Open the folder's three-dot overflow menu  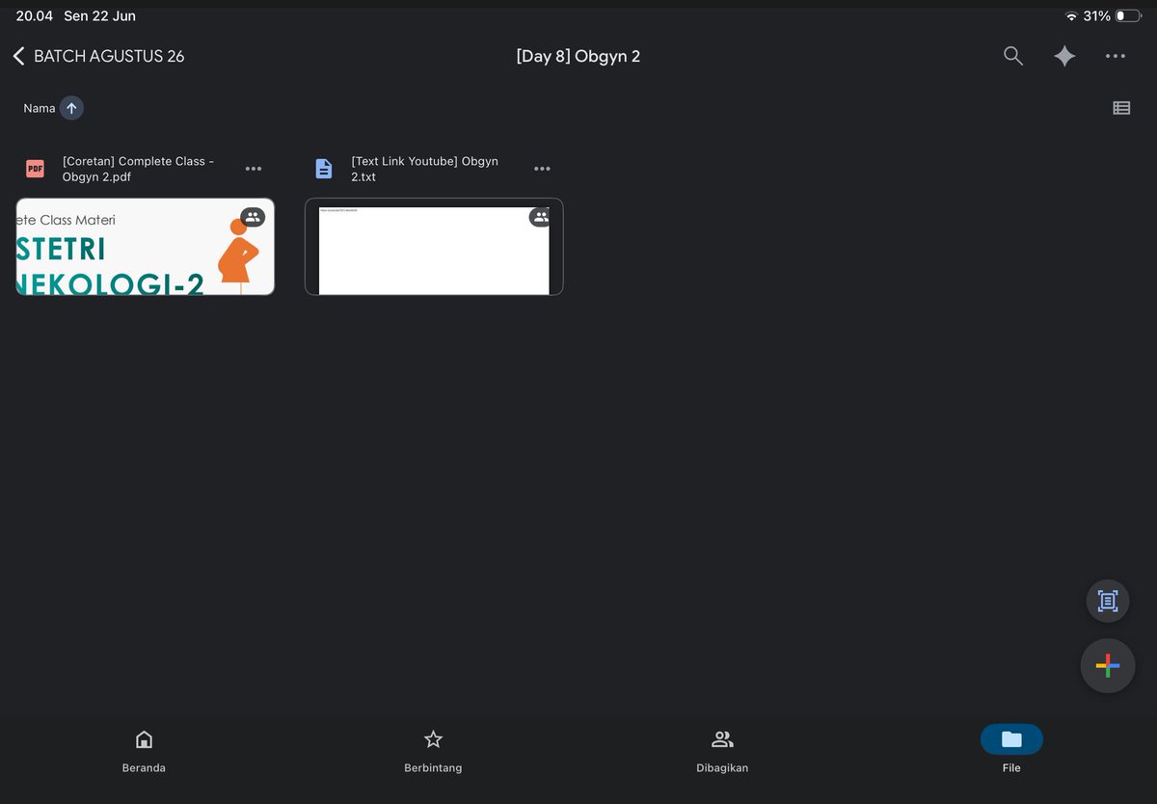(x=1116, y=56)
